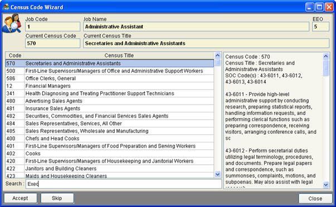Select Sales Representatives, Wholesale and Manufacturing
This screenshot has width=336, height=207.
[110, 131]
